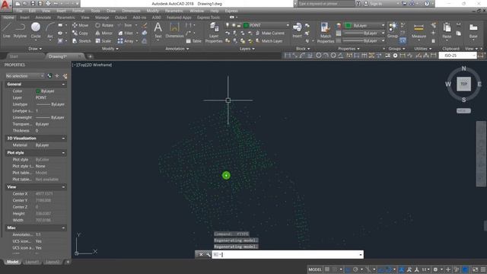Open the Measure utility

(419, 30)
